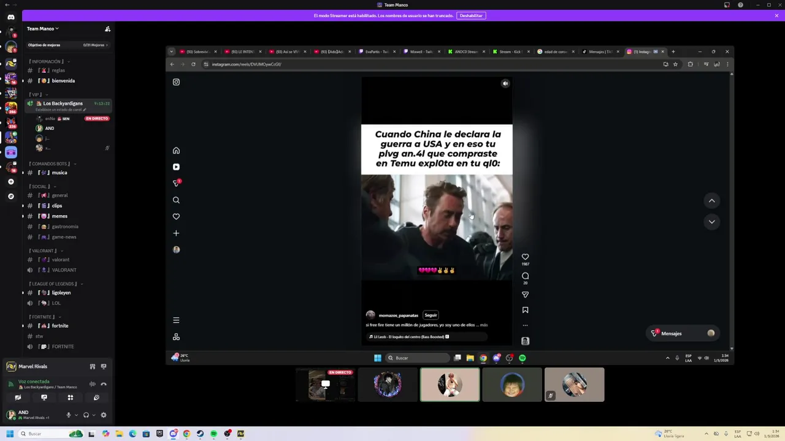
Task: Toggle noise suppression next to Voz conectada
Action: coord(93,385)
